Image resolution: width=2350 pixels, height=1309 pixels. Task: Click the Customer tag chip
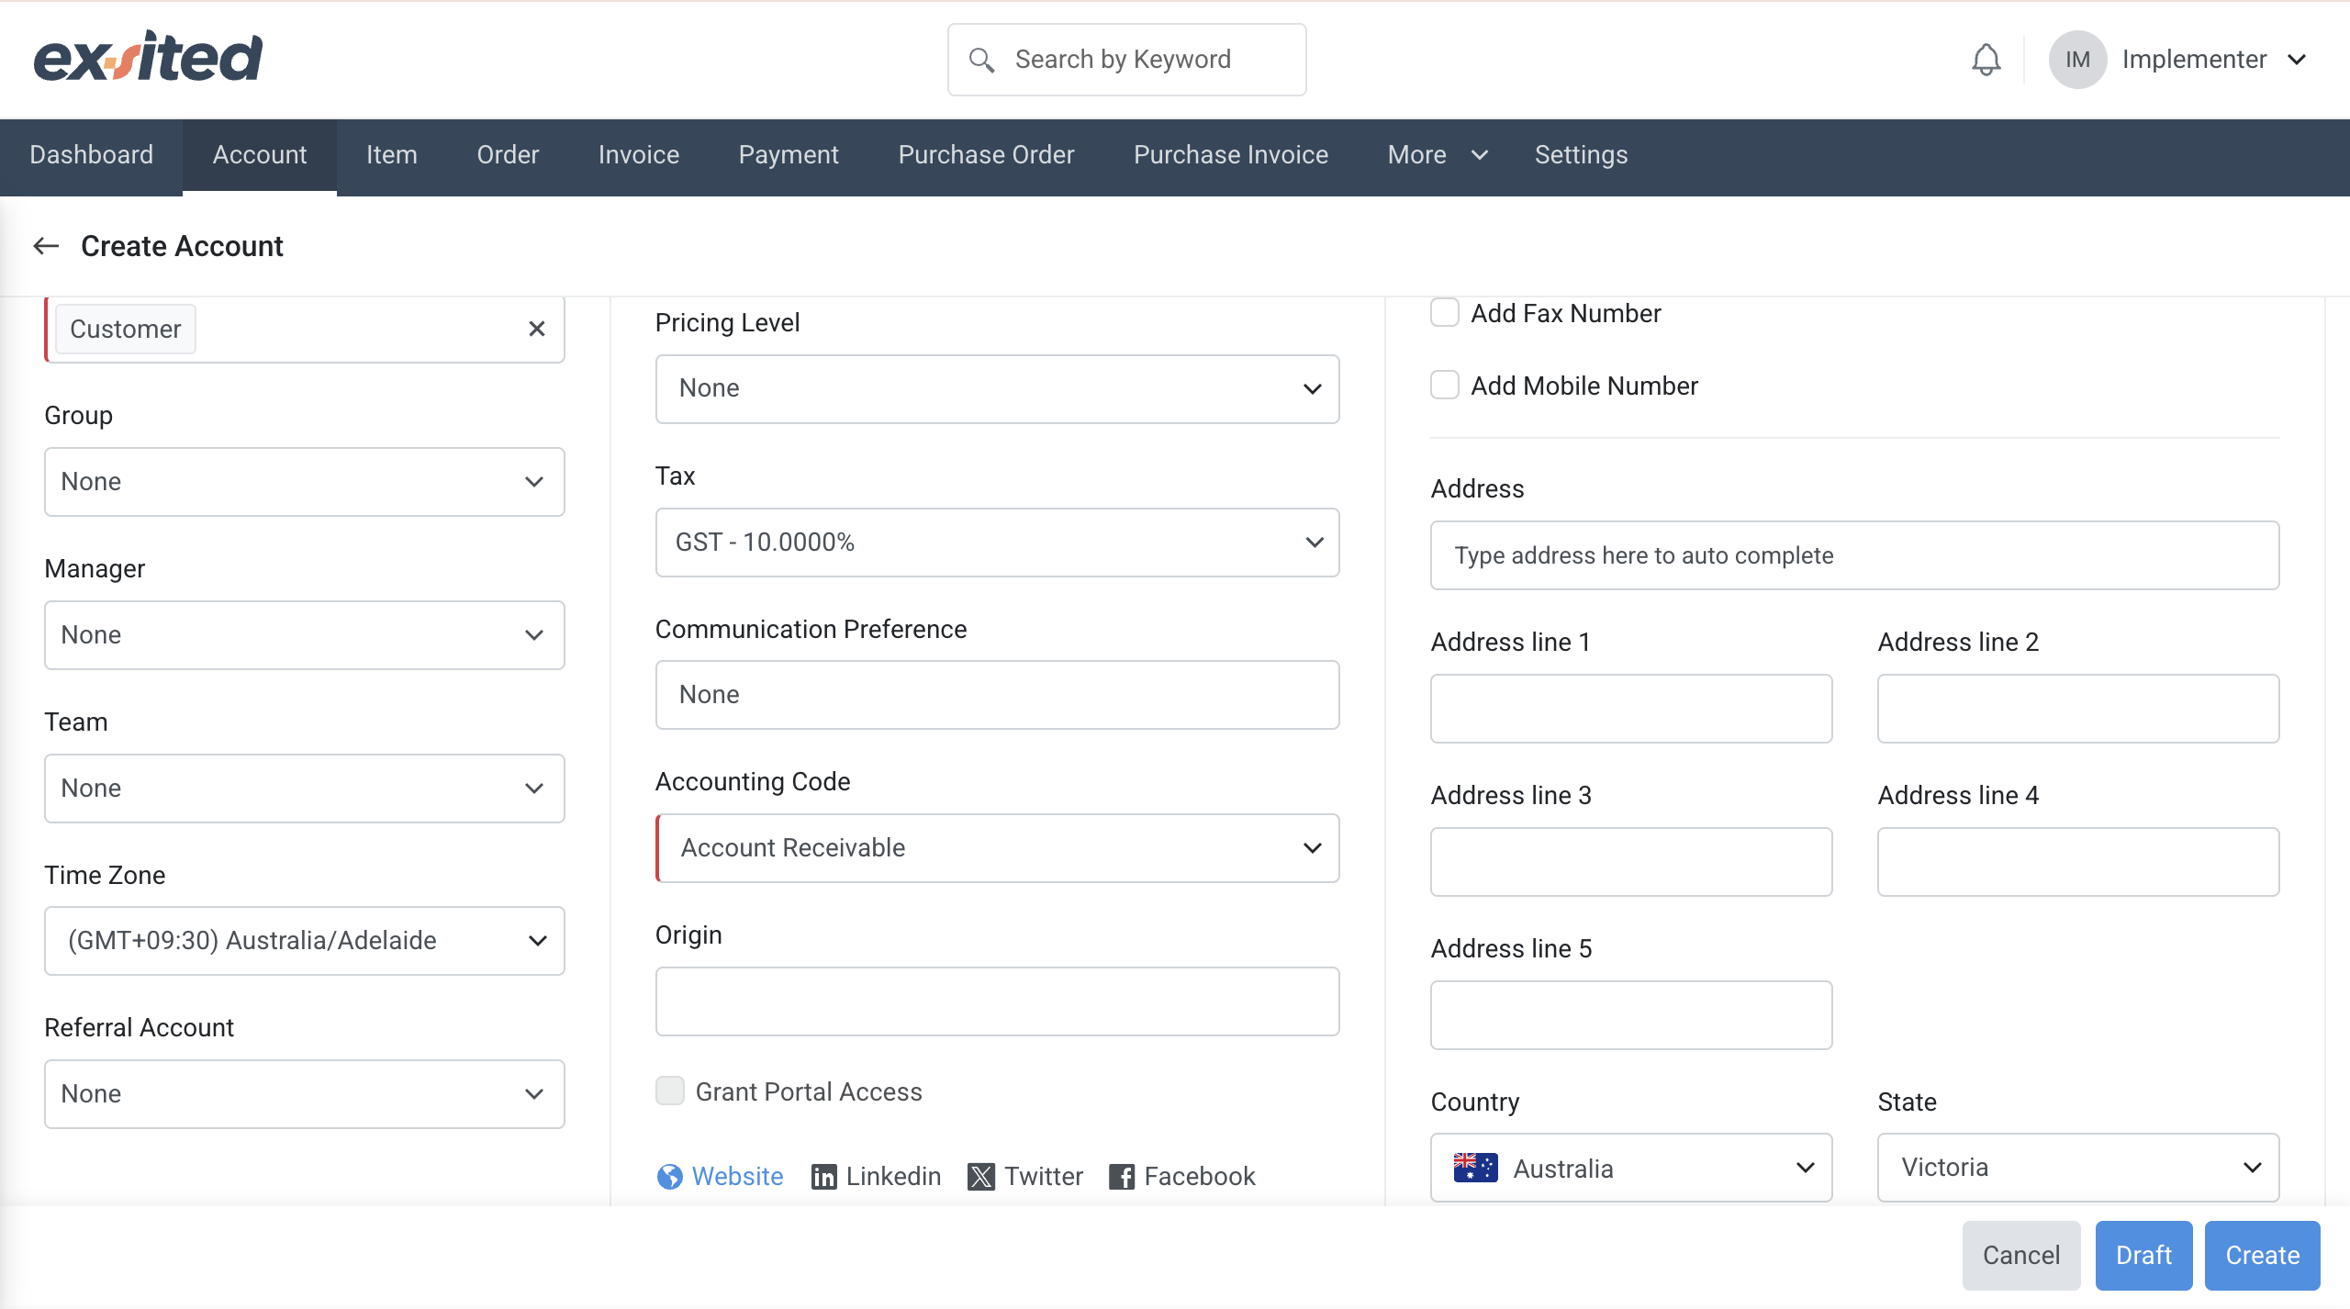(x=126, y=329)
